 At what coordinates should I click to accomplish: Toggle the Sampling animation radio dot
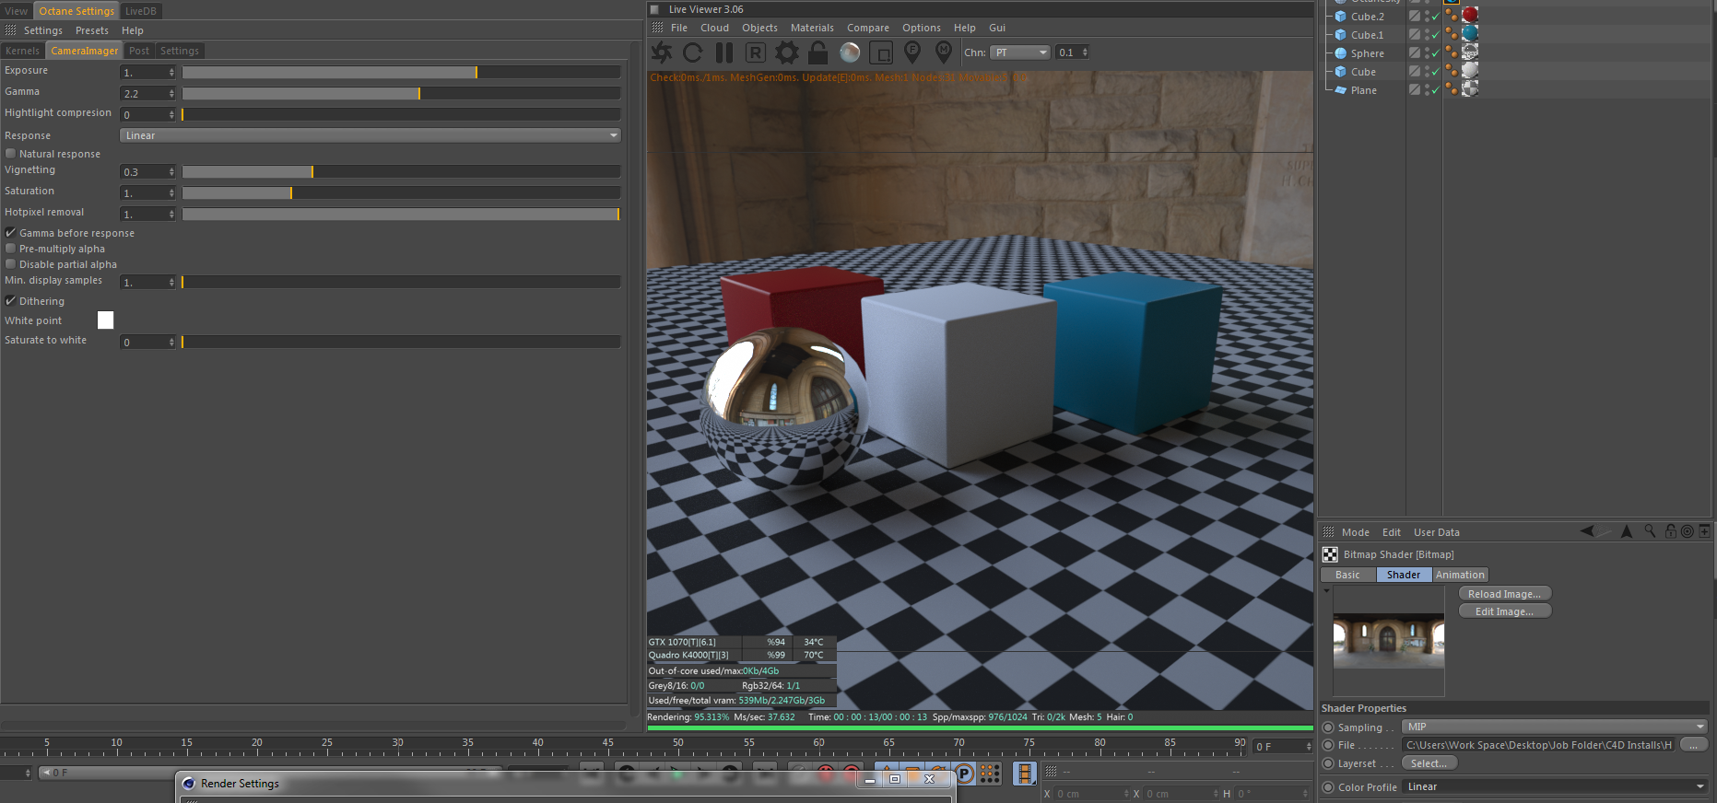[1328, 727]
